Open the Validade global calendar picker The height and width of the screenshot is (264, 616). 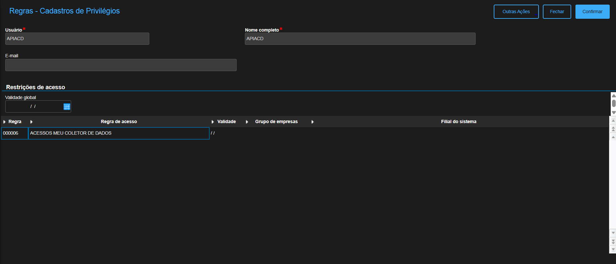67,107
